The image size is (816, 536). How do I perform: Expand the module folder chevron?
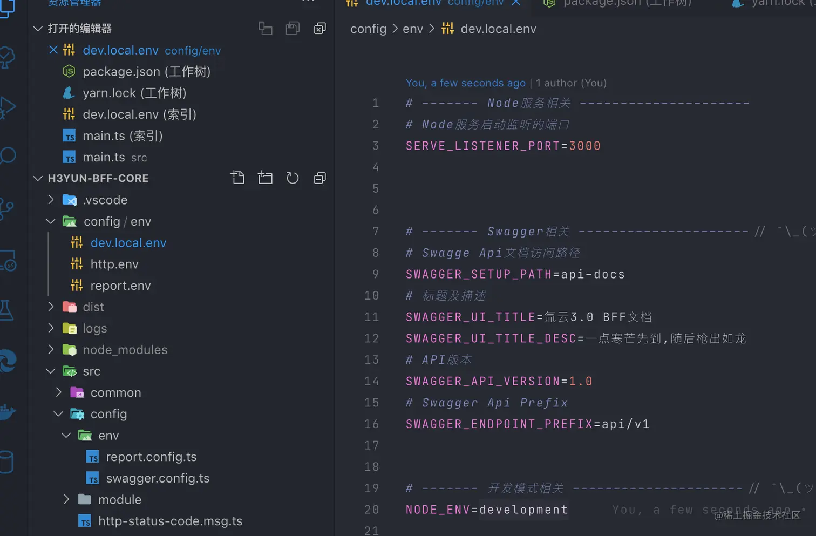click(66, 499)
